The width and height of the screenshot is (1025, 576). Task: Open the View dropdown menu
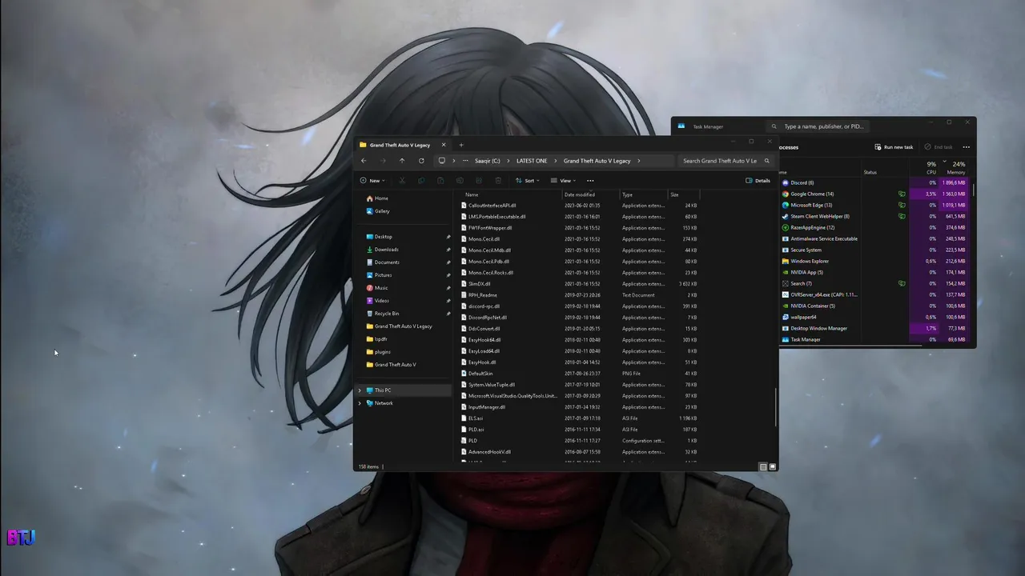tap(564, 181)
